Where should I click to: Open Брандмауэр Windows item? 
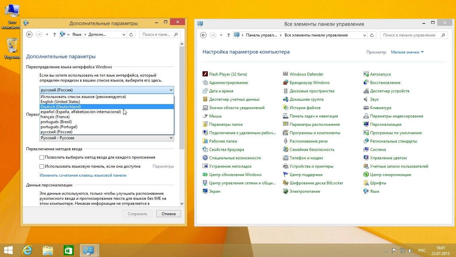306,83
